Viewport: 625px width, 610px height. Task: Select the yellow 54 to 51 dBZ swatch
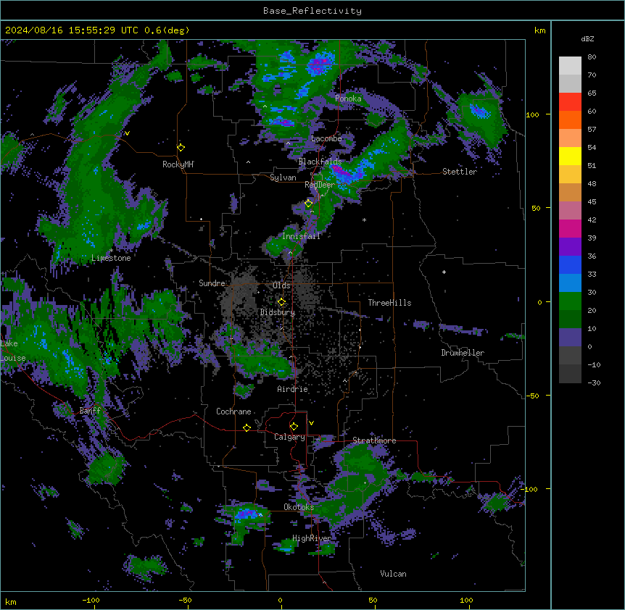coord(570,156)
